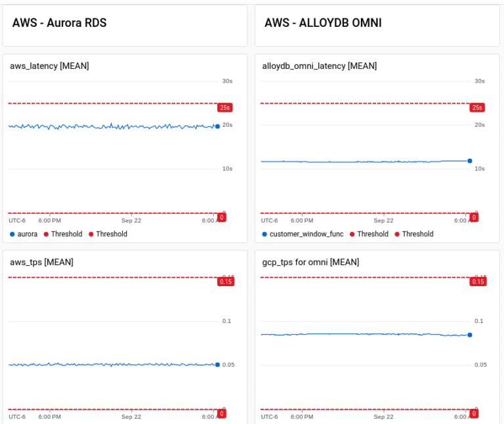Click the aws_latency [MEAN] chart title

(49, 66)
